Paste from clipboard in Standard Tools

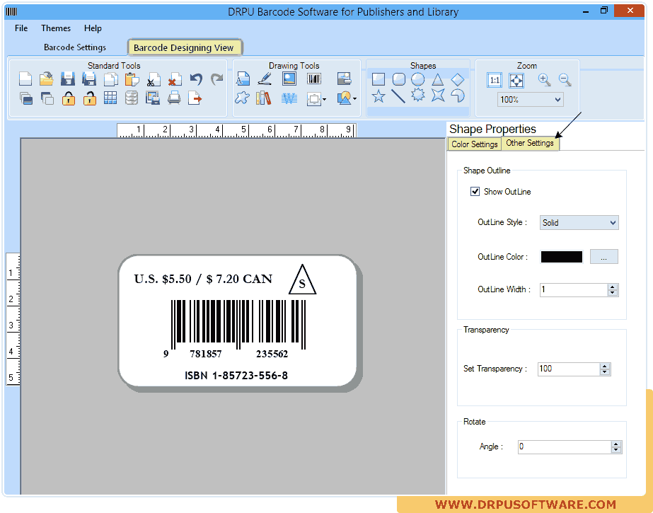(132, 79)
